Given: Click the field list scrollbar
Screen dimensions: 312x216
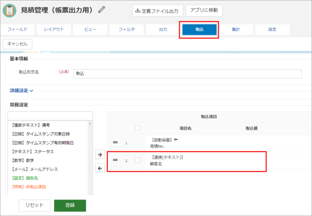Looking at the screenshot, I should (x=90, y=158).
